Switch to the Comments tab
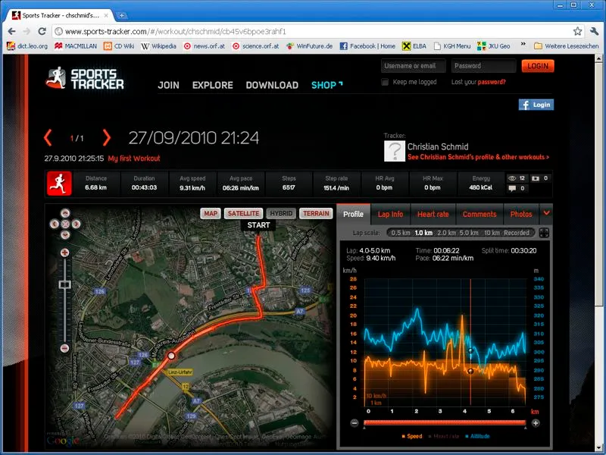 pyautogui.click(x=479, y=215)
